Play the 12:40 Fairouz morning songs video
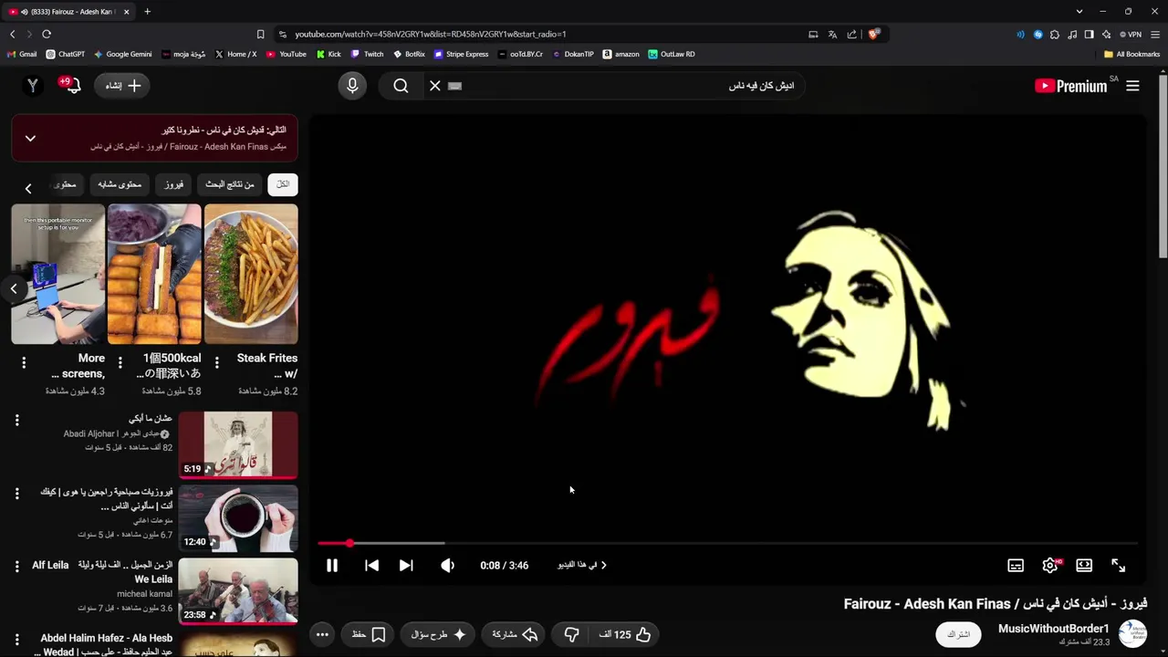The image size is (1168, 657). (238, 518)
